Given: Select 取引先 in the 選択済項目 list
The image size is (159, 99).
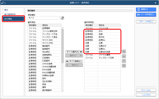Looking at the screenshot, I should point(103,37).
